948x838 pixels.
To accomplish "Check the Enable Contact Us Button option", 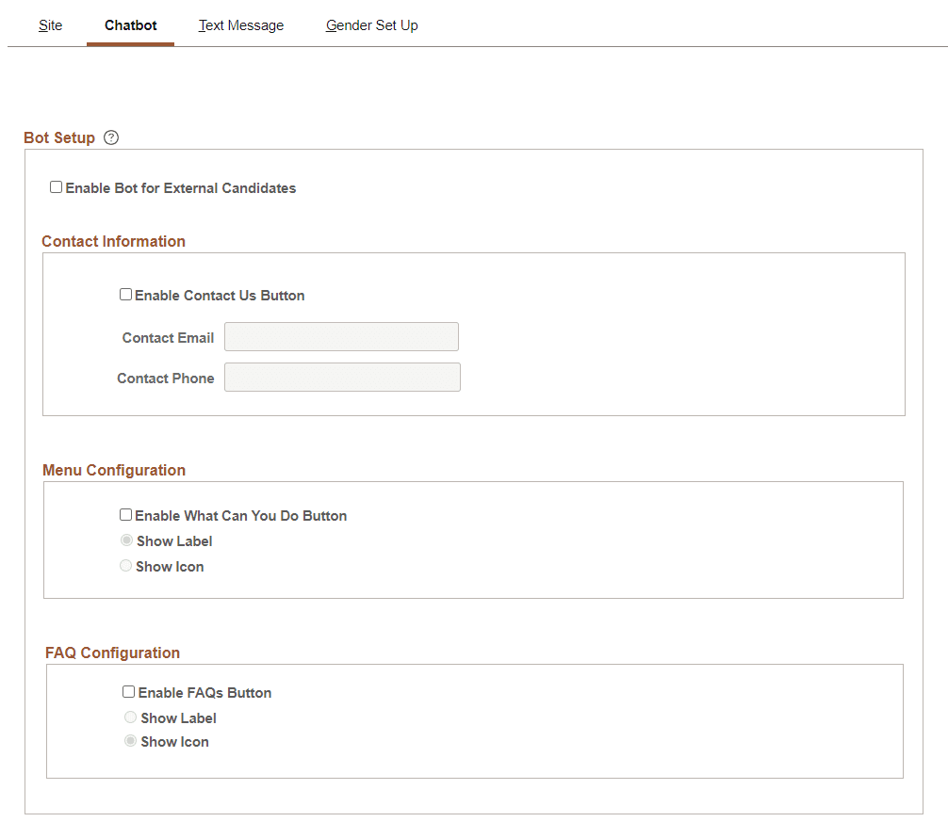I will click(125, 294).
